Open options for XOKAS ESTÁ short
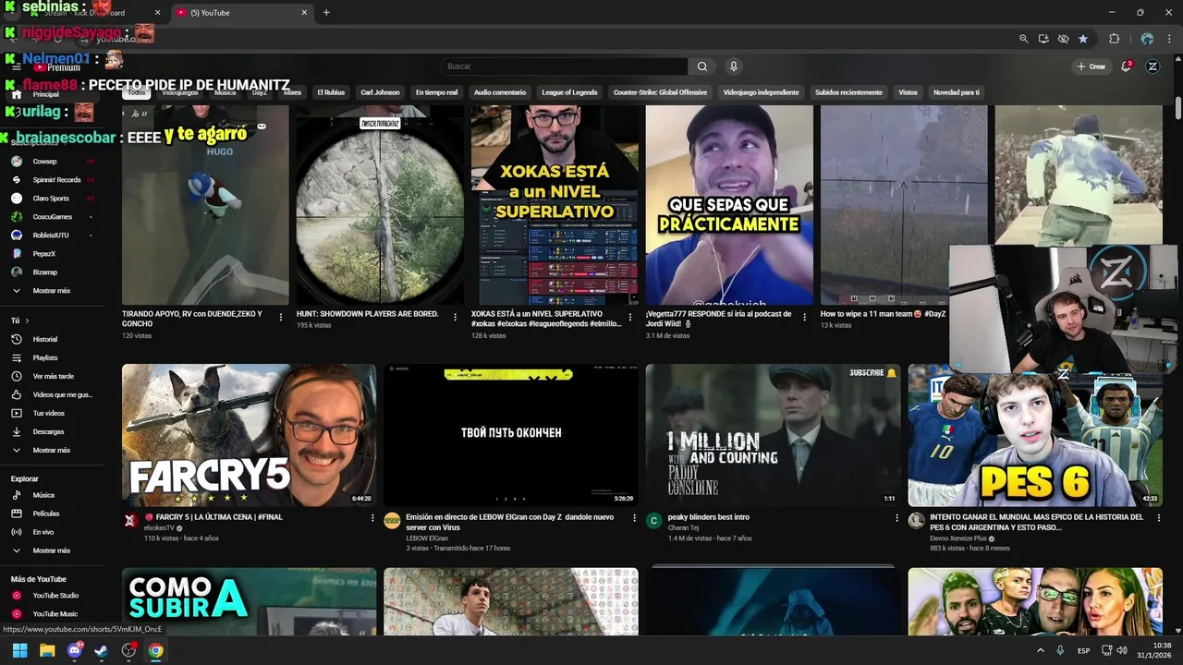The image size is (1183, 665). pyautogui.click(x=630, y=317)
